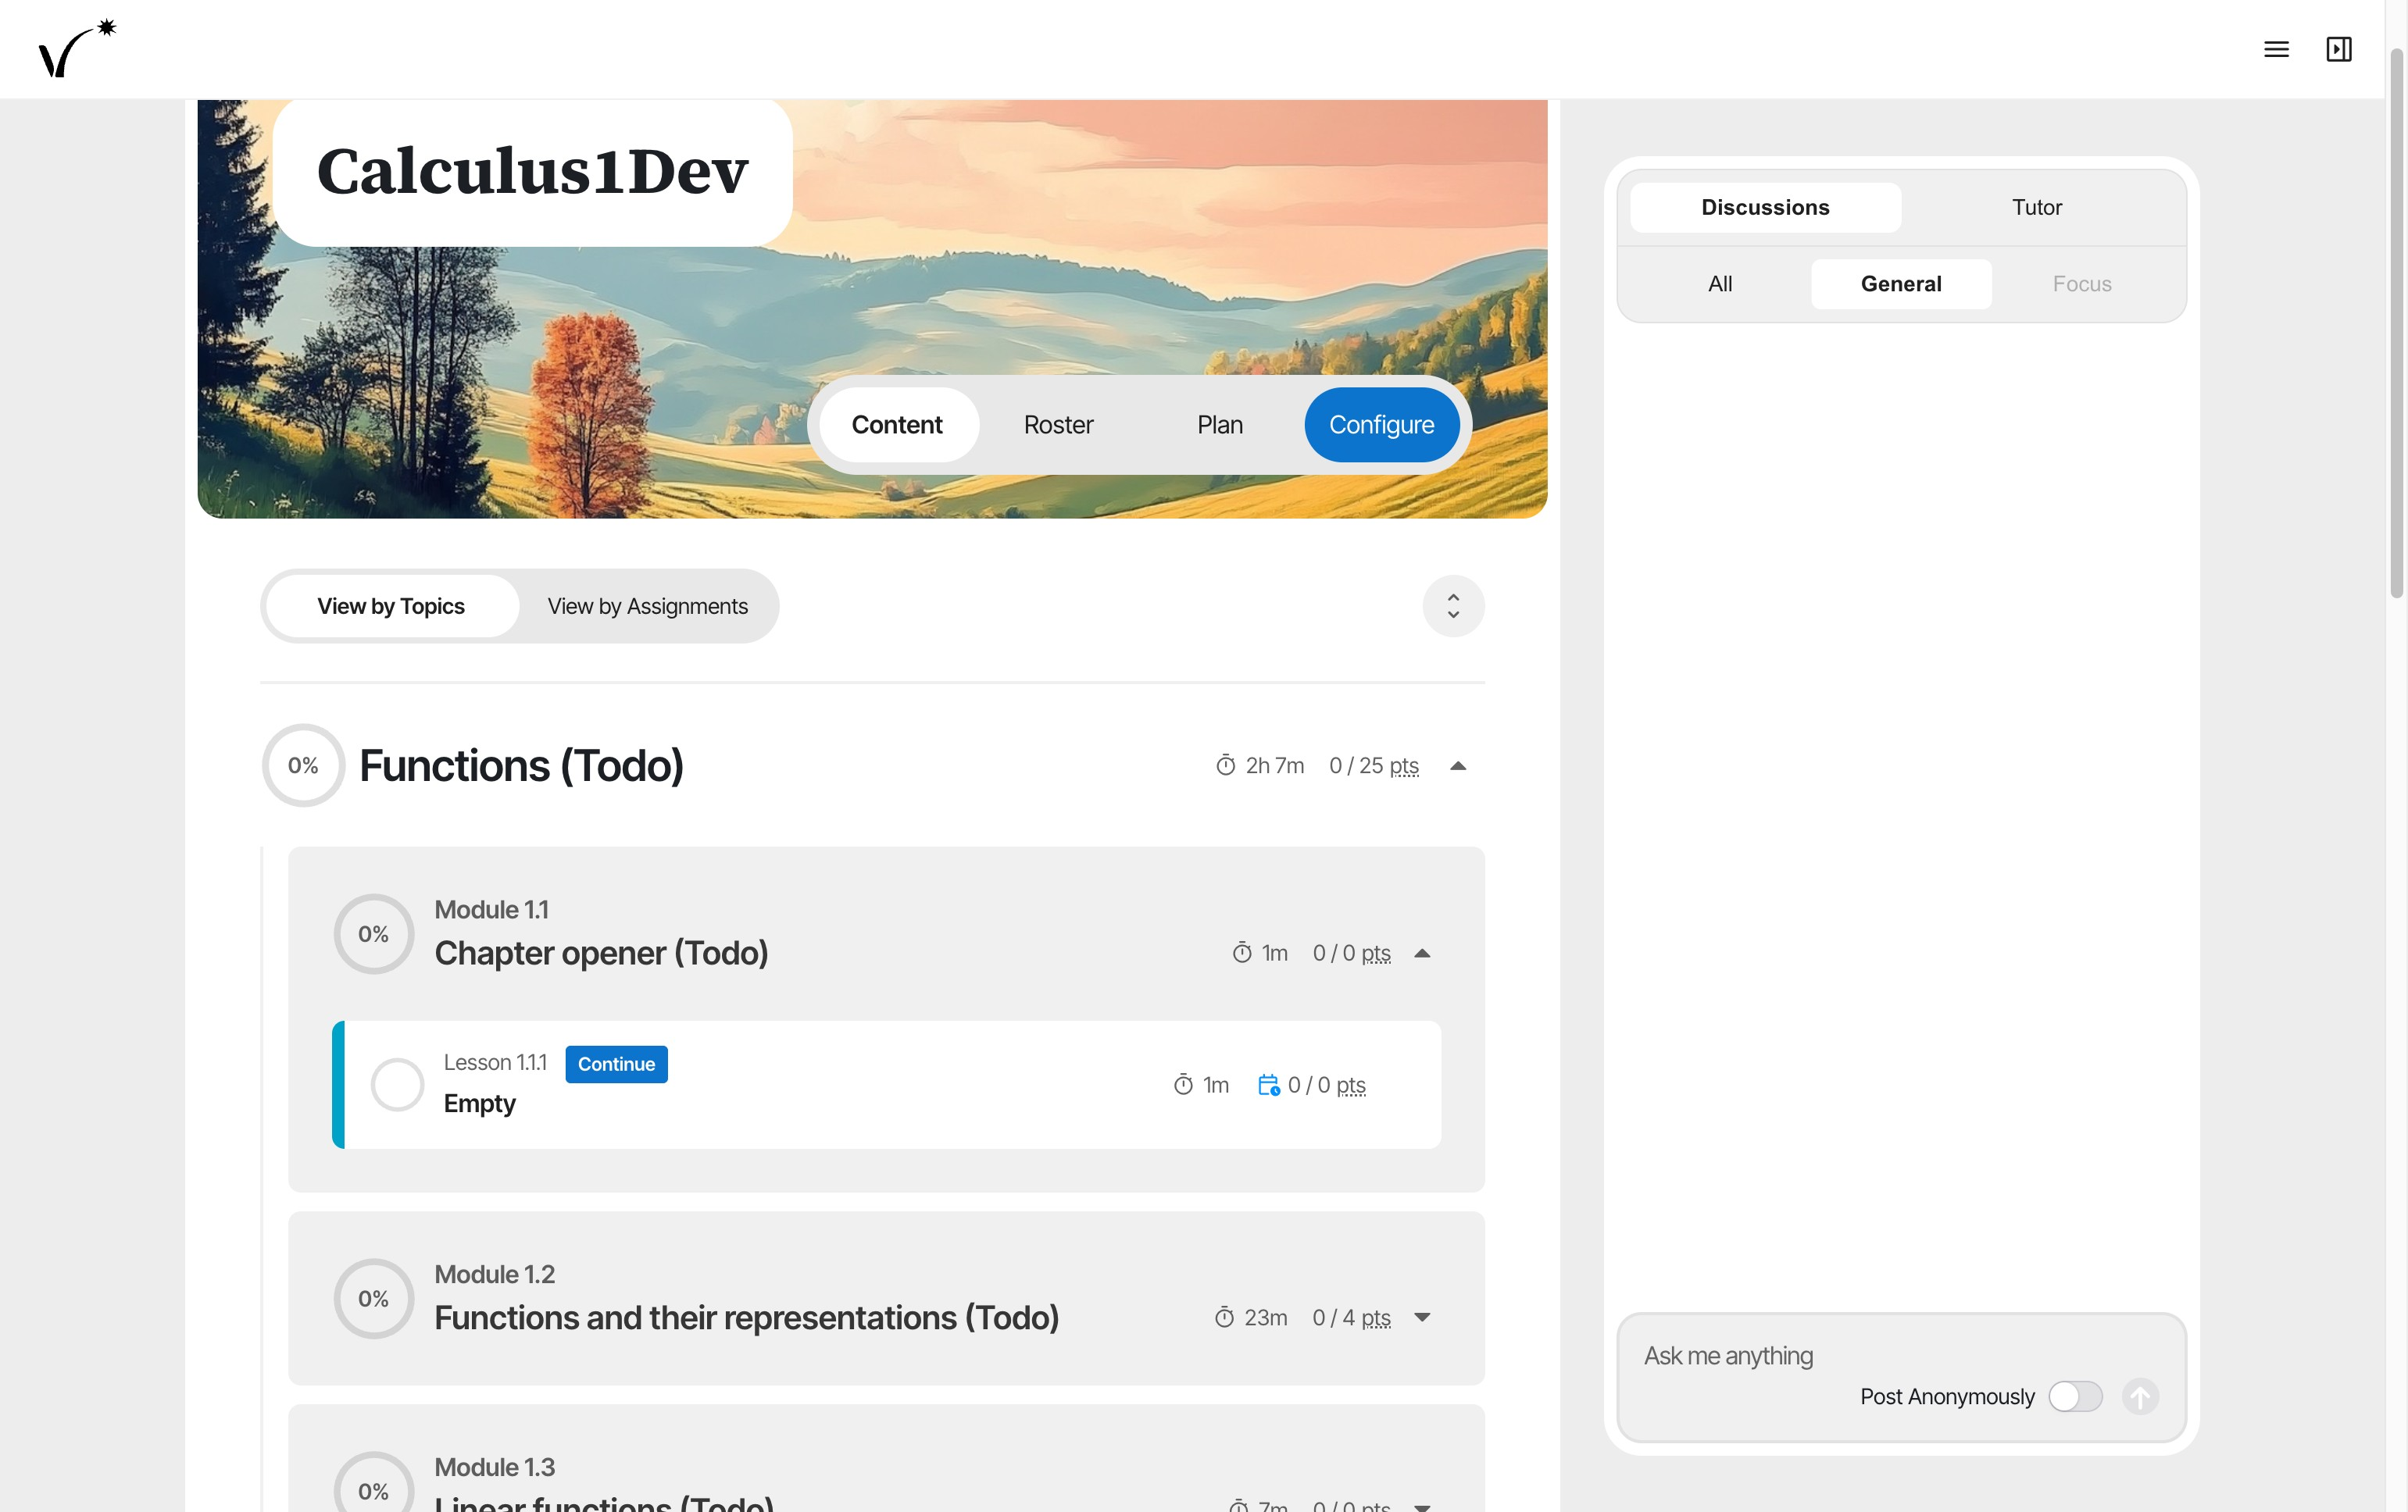Image resolution: width=2408 pixels, height=1512 pixels.
Task: Collapse the right sidebar panel icon
Action: click(2338, 49)
